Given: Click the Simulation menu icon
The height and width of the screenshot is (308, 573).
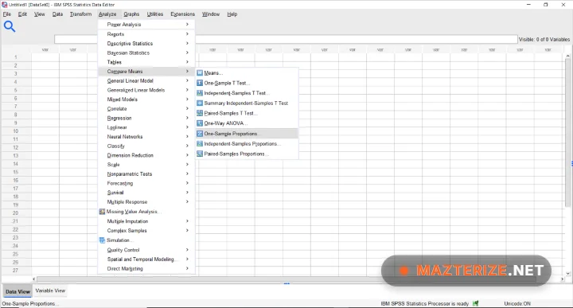Looking at the screenshot, I should (102, 240).
